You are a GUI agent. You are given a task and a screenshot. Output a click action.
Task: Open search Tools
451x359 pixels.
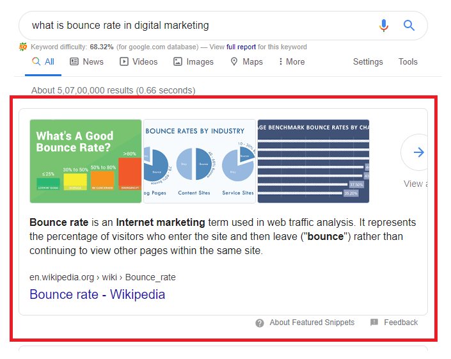[x=408, y=62]
